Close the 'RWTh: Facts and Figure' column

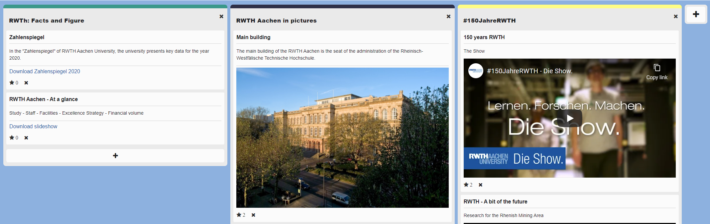221,16
